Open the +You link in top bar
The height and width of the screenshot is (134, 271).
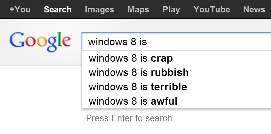(20, 9)
